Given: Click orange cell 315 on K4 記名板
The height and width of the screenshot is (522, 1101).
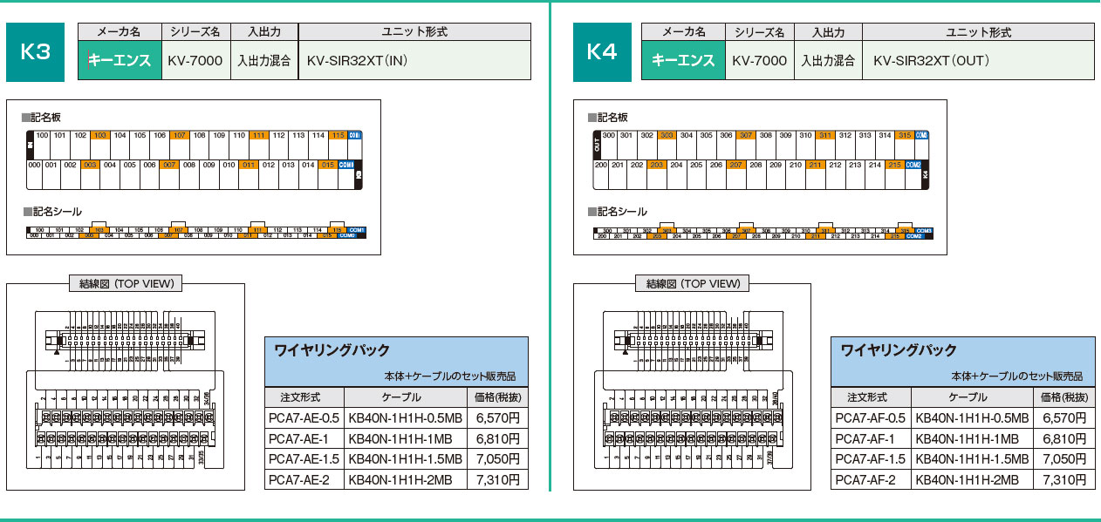Looking at the screenshot, I should (906, 135).
